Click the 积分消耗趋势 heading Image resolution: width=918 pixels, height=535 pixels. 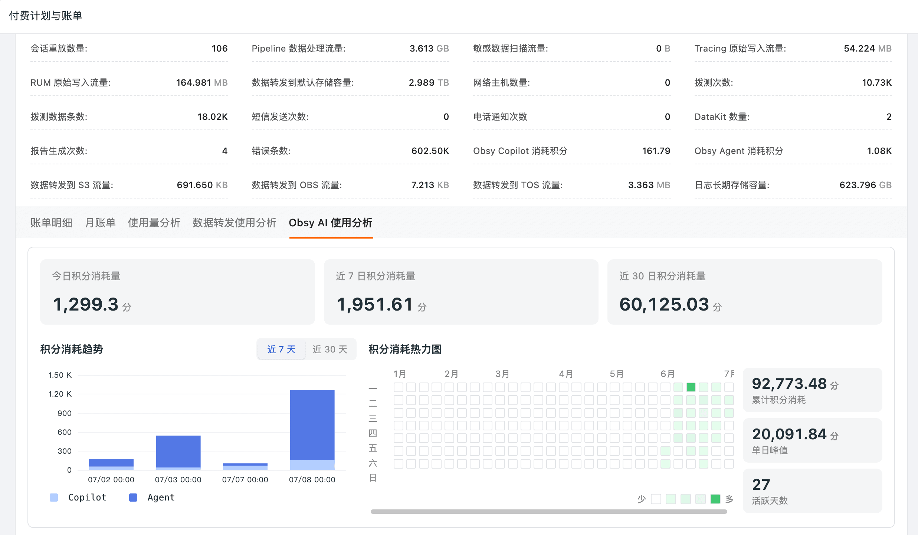coord(72,349)
